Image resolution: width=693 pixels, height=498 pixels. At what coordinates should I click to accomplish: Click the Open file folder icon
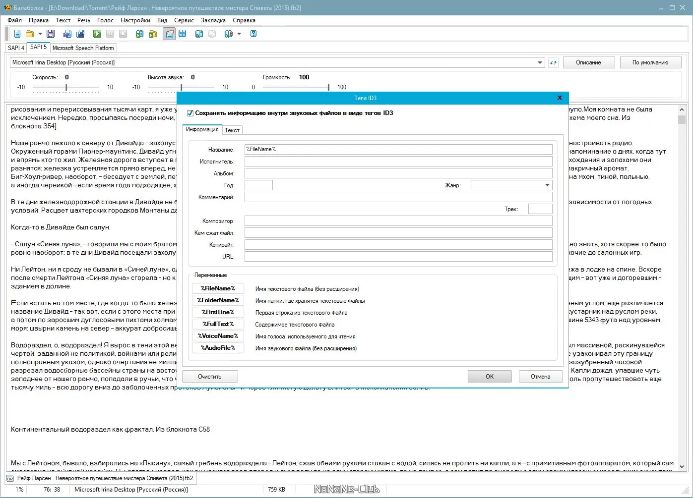point(30,34)
